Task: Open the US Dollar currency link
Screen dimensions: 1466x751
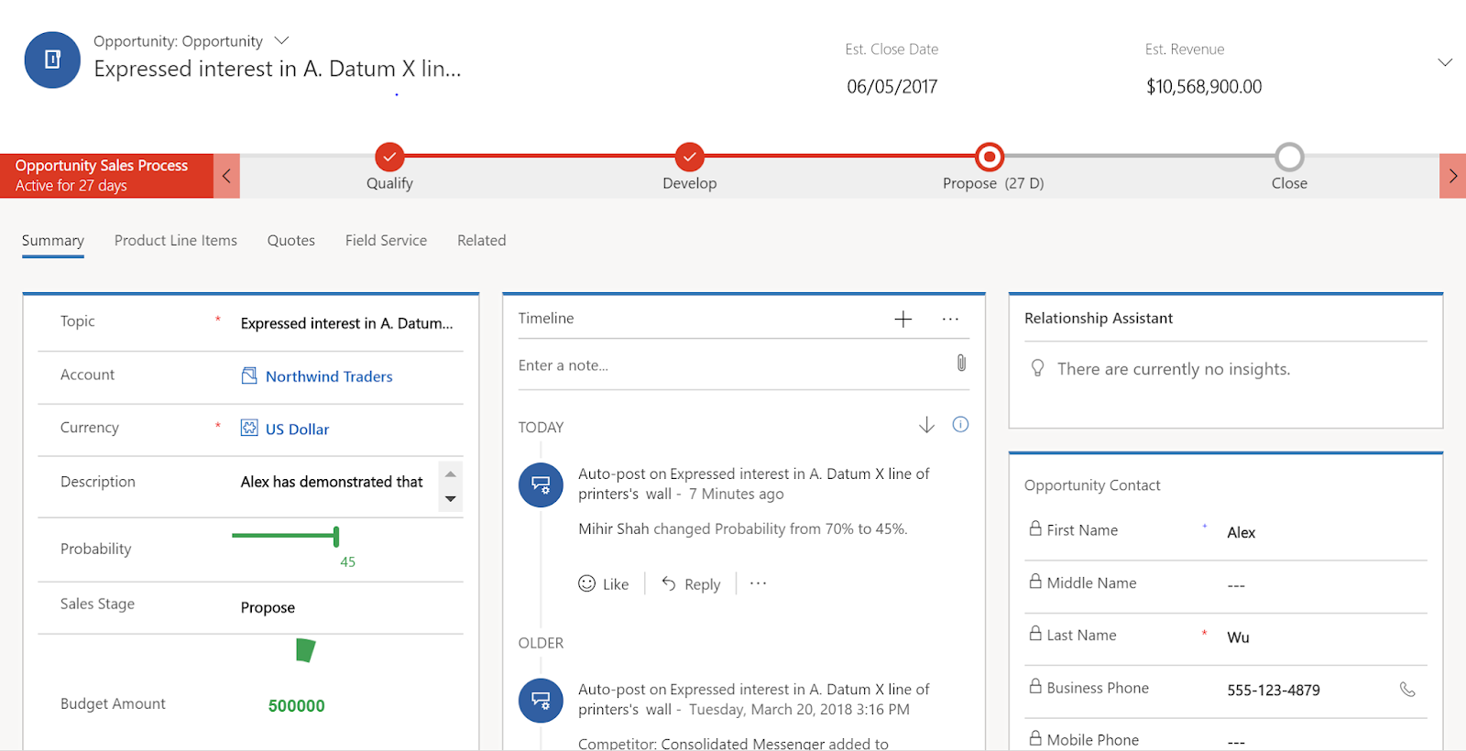Action: (x=297, y=430)
